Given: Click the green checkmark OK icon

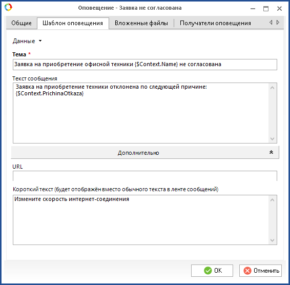Looking at the screenshot, I should [x=208, y=271].
